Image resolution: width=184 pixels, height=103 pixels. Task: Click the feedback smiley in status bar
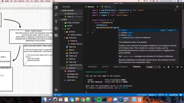point(181,95)
